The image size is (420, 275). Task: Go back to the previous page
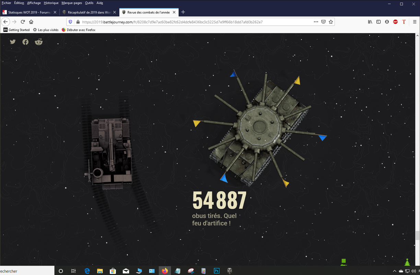click(5, 22)
